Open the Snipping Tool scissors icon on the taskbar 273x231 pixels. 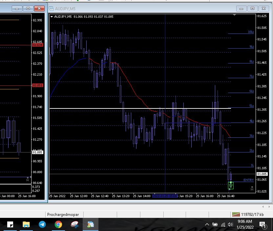point(74,224)
